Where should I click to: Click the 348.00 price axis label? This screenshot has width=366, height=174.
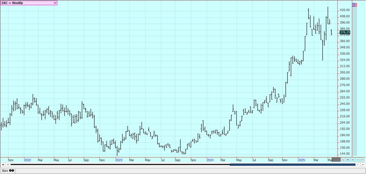click(344, 47)
